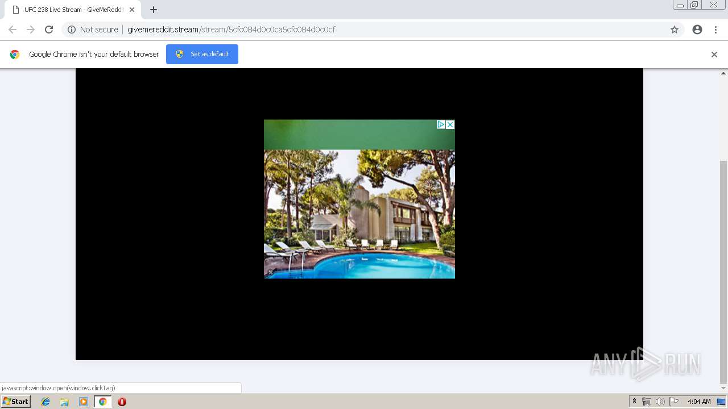
Task: View site info via Not secure icon
Action: coord(72,30)
